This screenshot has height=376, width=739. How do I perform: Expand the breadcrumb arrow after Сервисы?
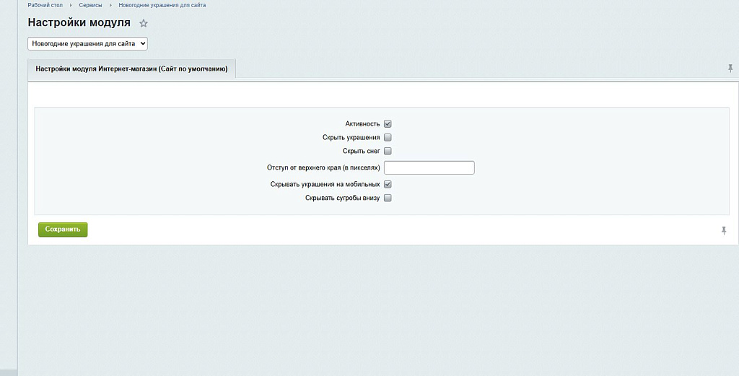pyautogui.click(x=110, y=6)
